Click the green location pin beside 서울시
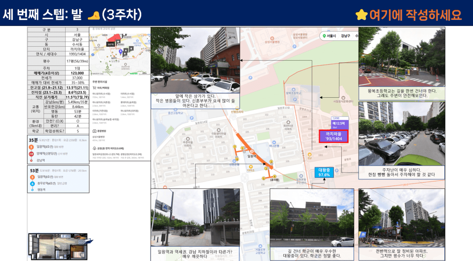Image resolution: width=473 pixels, height=261 pixels. [324, 36]
